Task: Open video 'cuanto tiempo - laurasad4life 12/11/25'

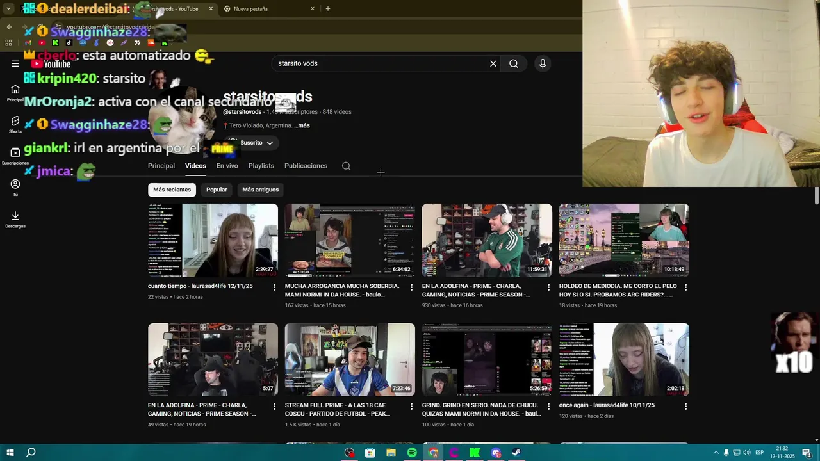Action: pyautogui.click(x=201, y=286)
